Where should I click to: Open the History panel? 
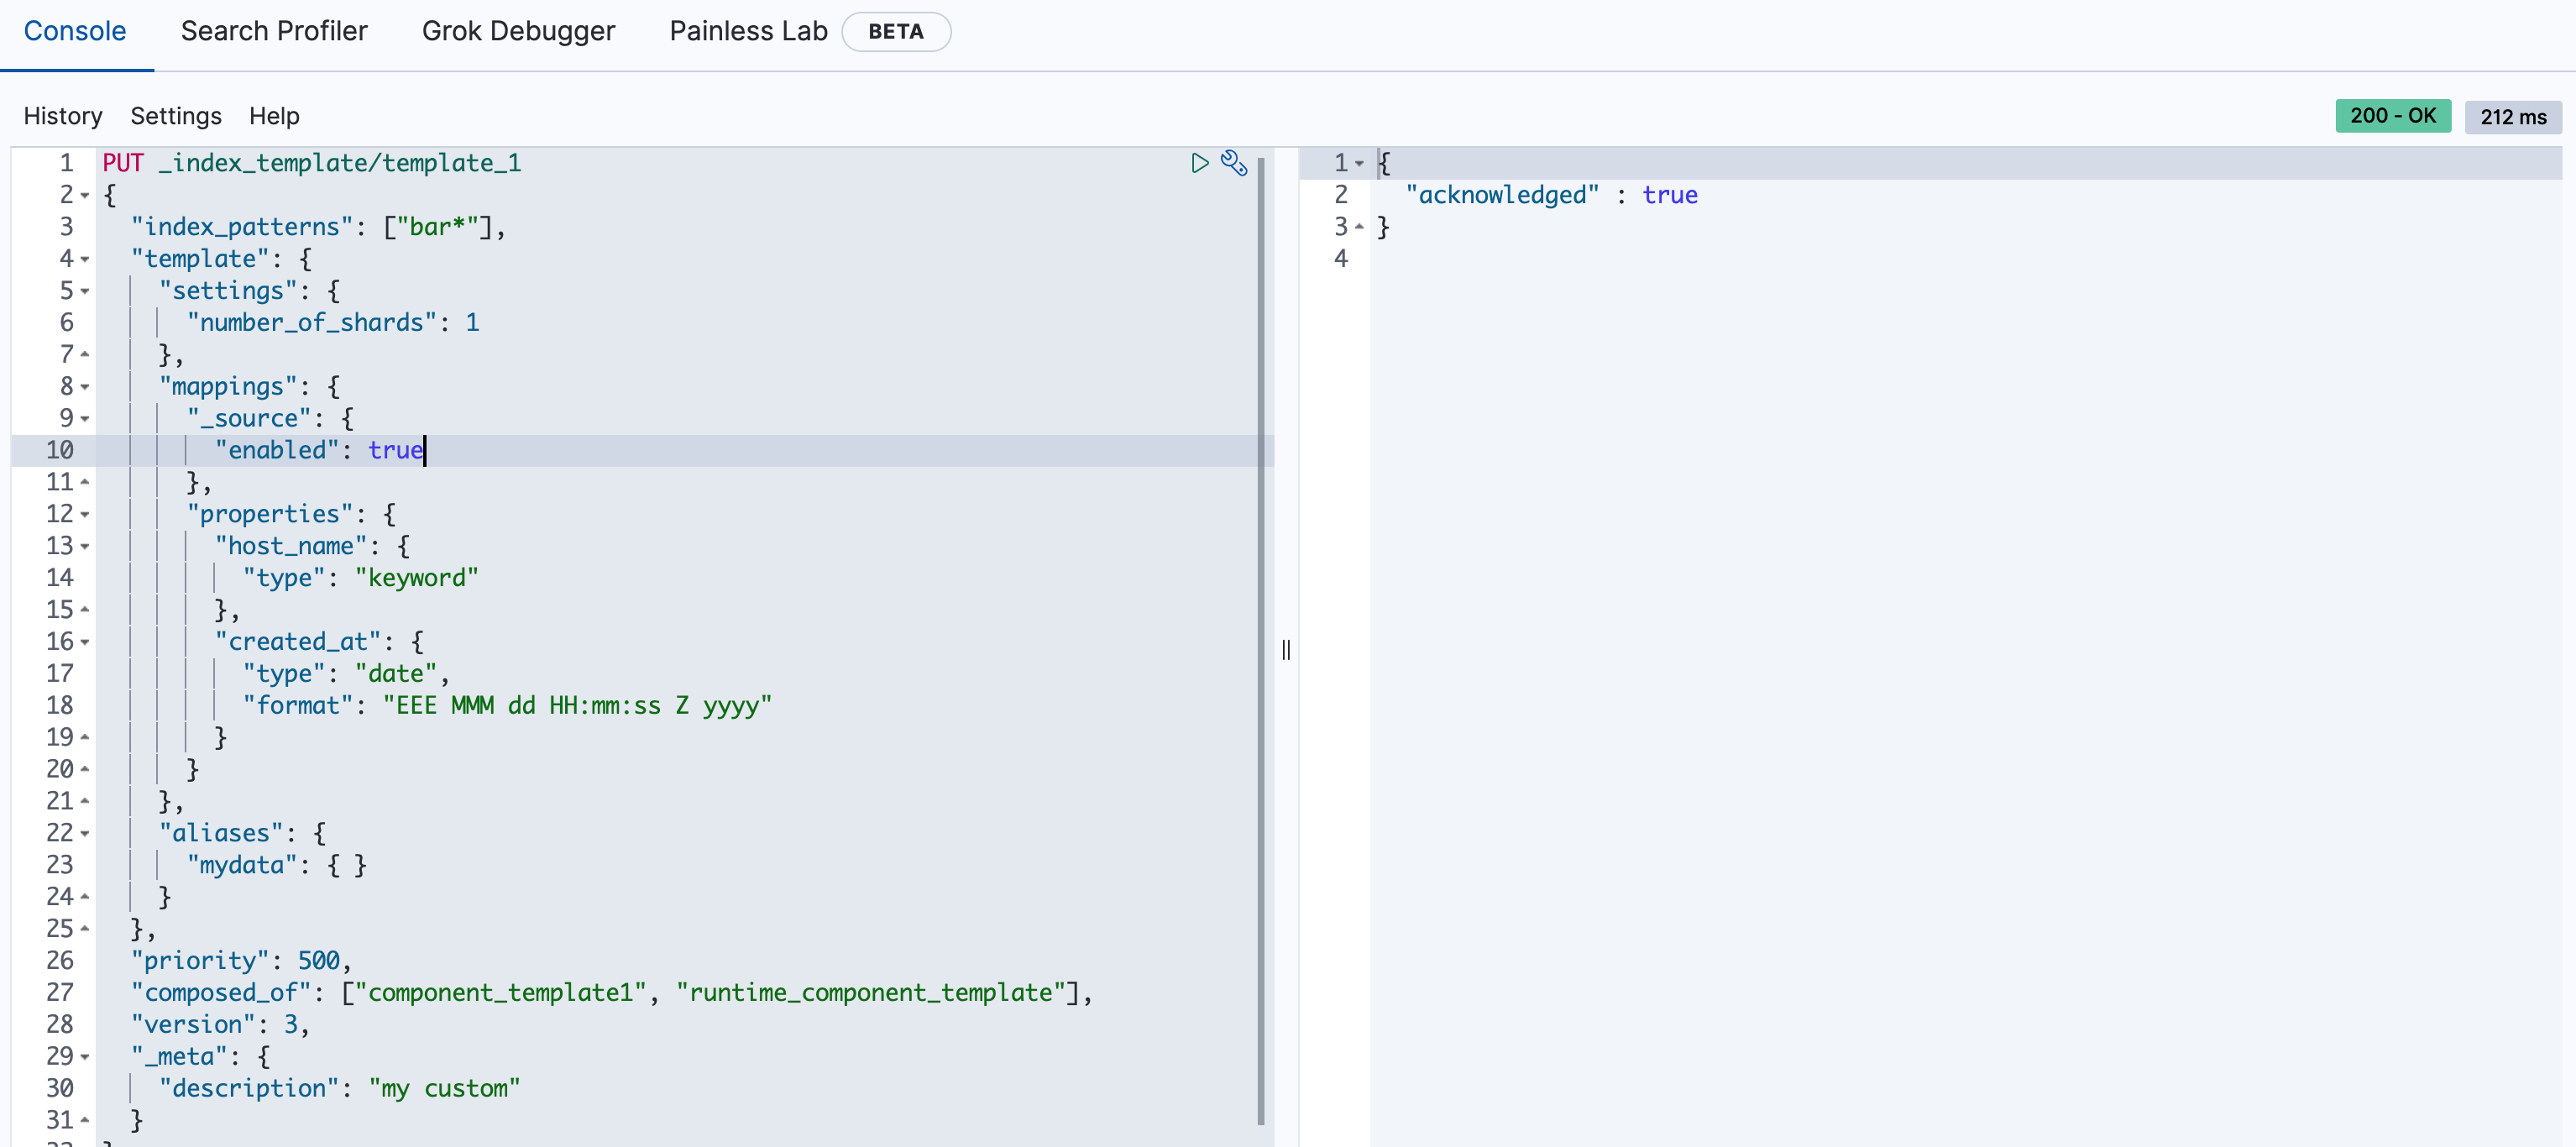(x=63, y=116)
